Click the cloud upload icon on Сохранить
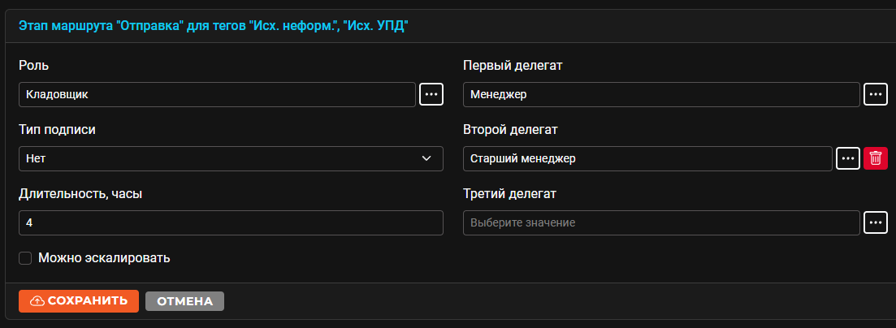The height and width of the screenshot is (328, 896). (37, 301)
